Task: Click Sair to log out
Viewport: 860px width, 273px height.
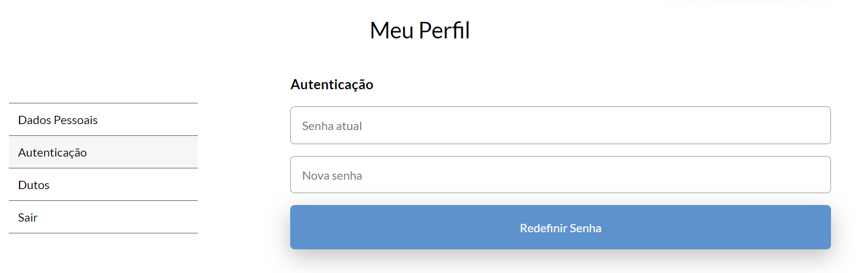Action: [28, 217]
